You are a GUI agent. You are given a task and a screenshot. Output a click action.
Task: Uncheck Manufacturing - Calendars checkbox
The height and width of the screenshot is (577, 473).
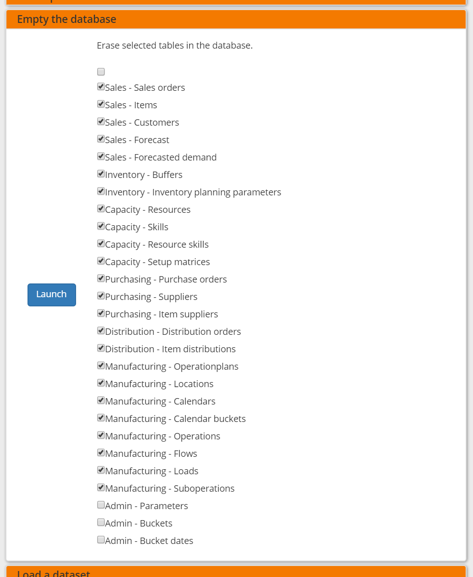101,400
